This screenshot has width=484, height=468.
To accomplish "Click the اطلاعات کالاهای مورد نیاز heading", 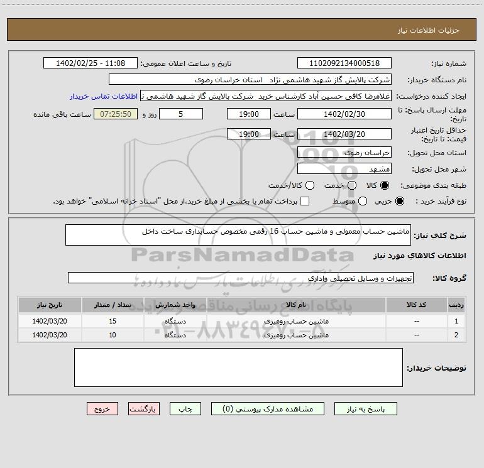I will [x=419, y=256].
